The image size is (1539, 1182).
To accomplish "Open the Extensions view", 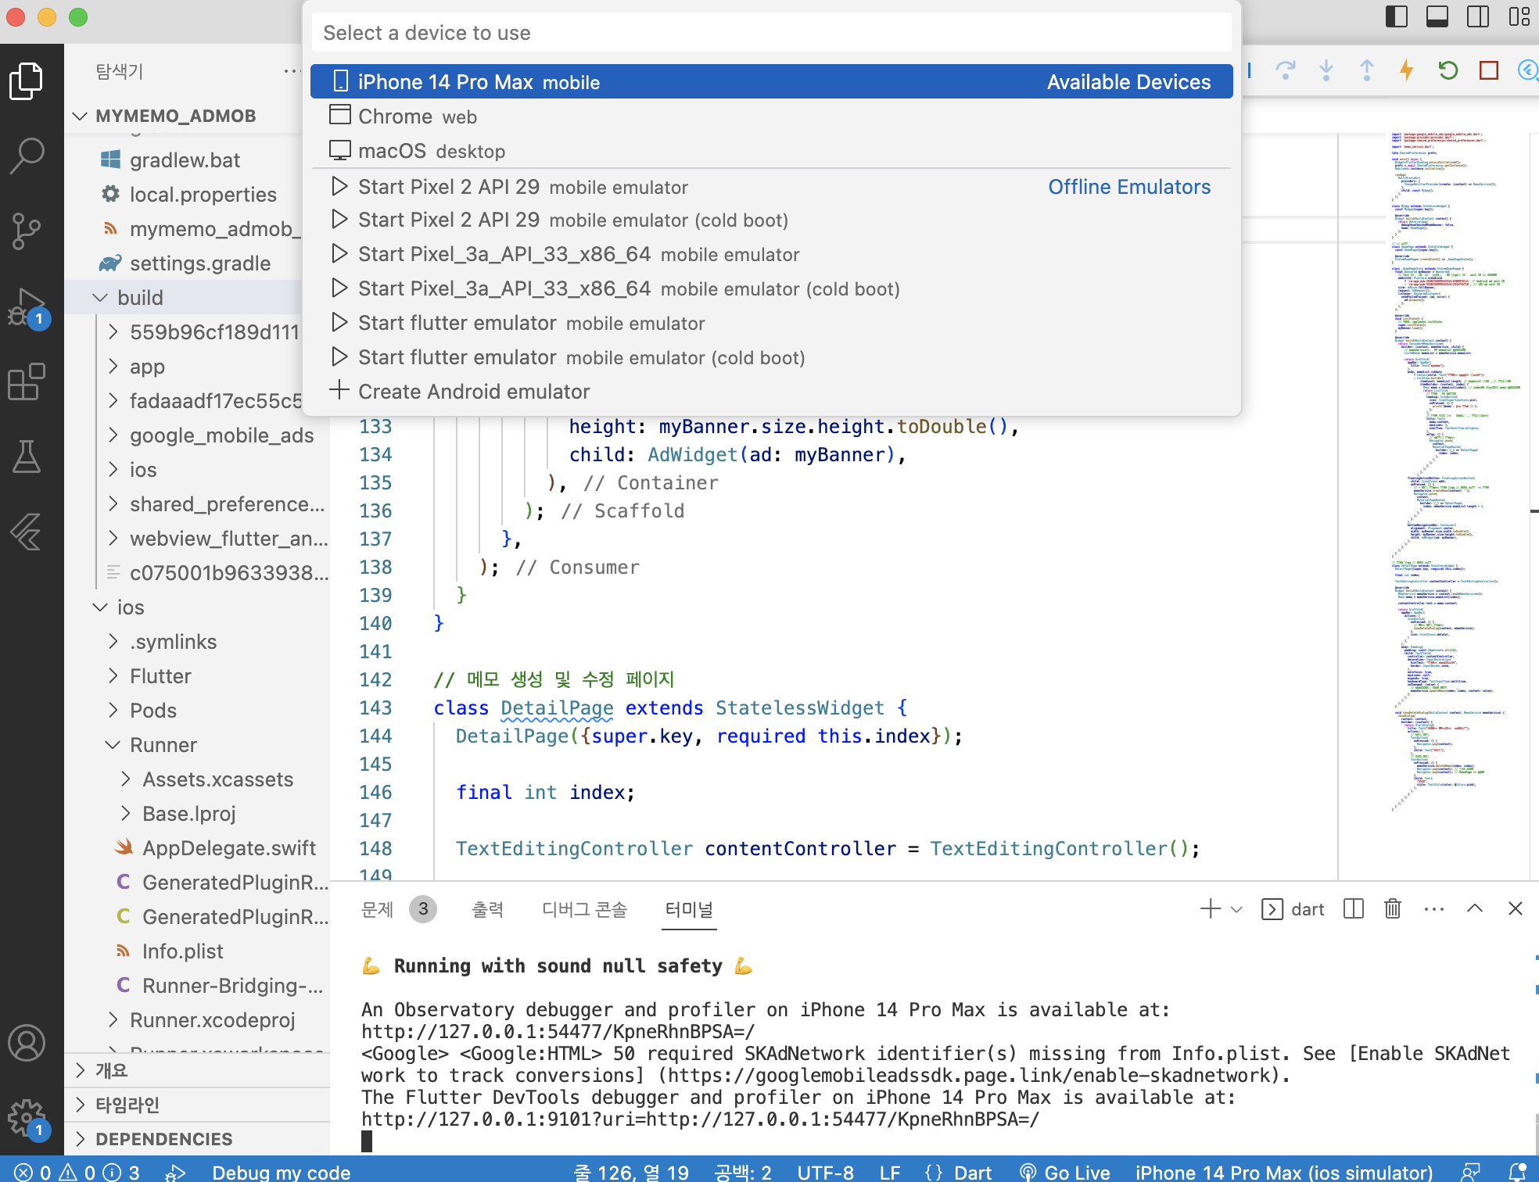I will 27,381.
